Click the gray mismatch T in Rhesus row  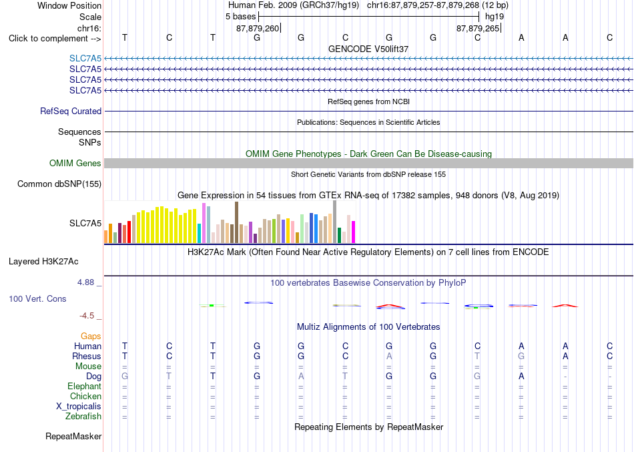tap(477, 356)
